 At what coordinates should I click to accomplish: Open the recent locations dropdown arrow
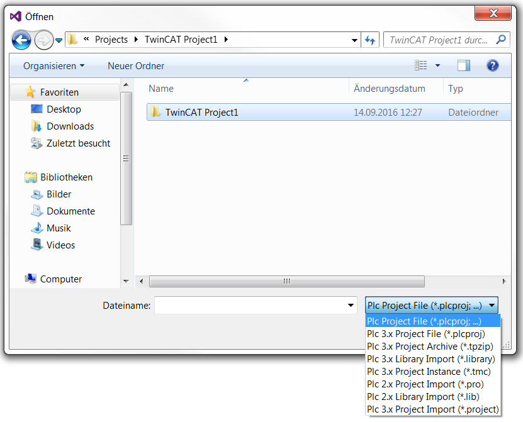point(59,40)
